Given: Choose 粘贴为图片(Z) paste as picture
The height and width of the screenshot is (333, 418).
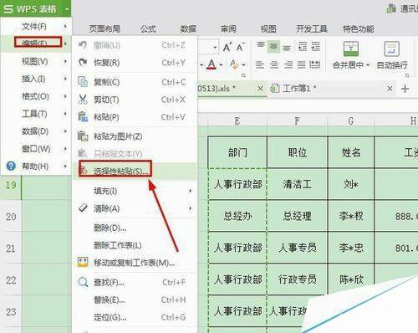Looking at the screenshot, I should pos(135,136).
